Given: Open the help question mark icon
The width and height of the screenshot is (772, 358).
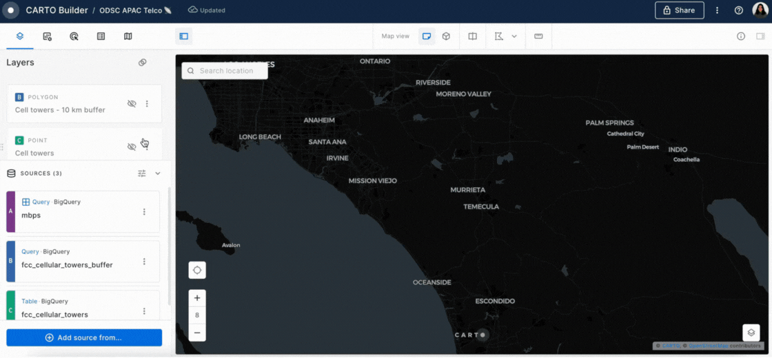Looking at the screenshot, I should point(738,10).
